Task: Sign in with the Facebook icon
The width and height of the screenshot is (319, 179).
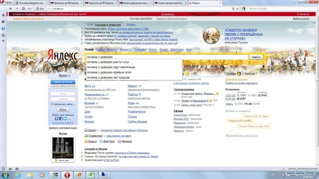Action: 61,118
